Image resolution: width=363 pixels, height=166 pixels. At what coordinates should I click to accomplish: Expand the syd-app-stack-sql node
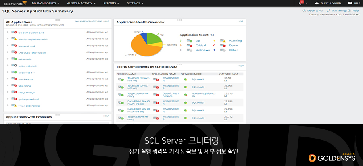(8, 99)
